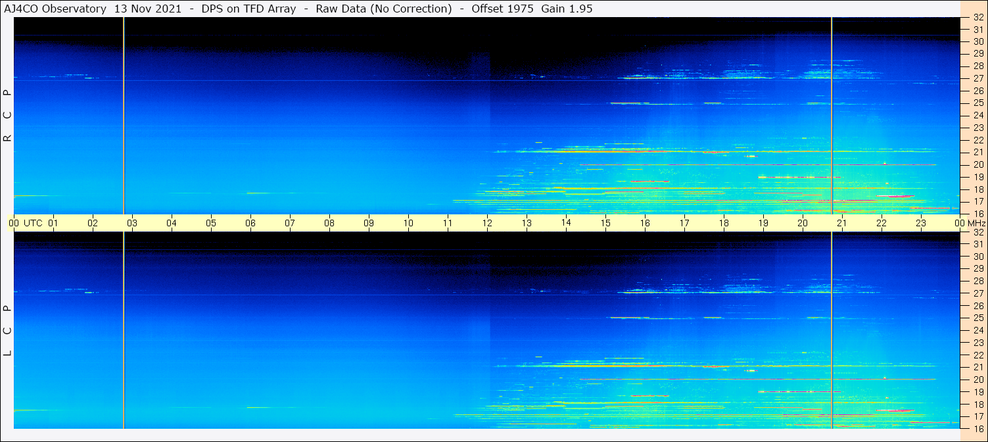Click the 25 MHz label of RCP panel
Image resolution: width=988 pixels, height=442 pixels.
click(977, 103)
